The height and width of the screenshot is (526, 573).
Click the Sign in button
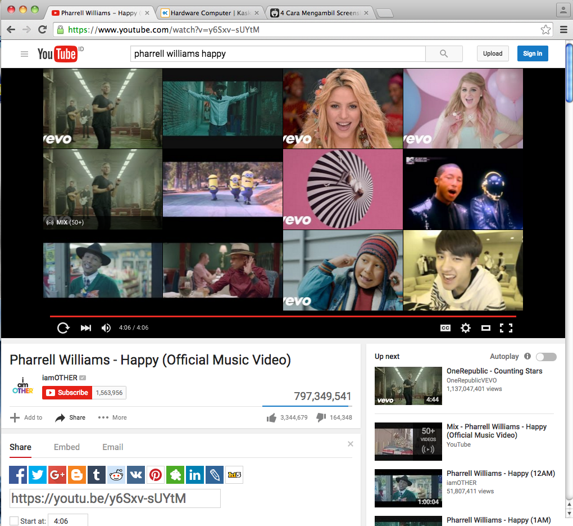(x=533, y=53)
